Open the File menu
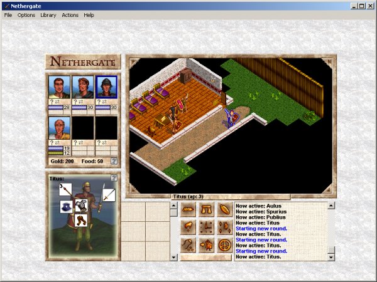The width and height of the screenshot is (377, 282). (8, 15)
